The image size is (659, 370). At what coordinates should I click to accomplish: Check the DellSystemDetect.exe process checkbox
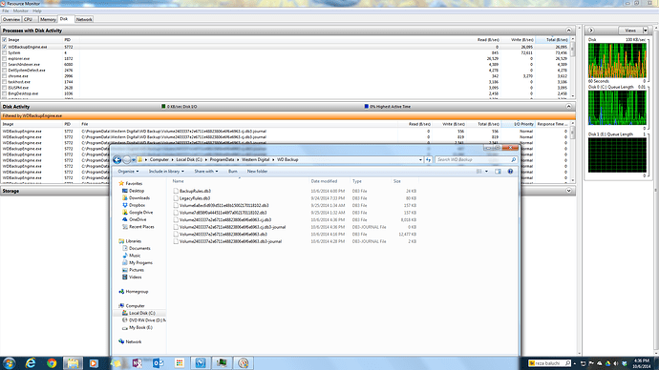pos(4,71)
